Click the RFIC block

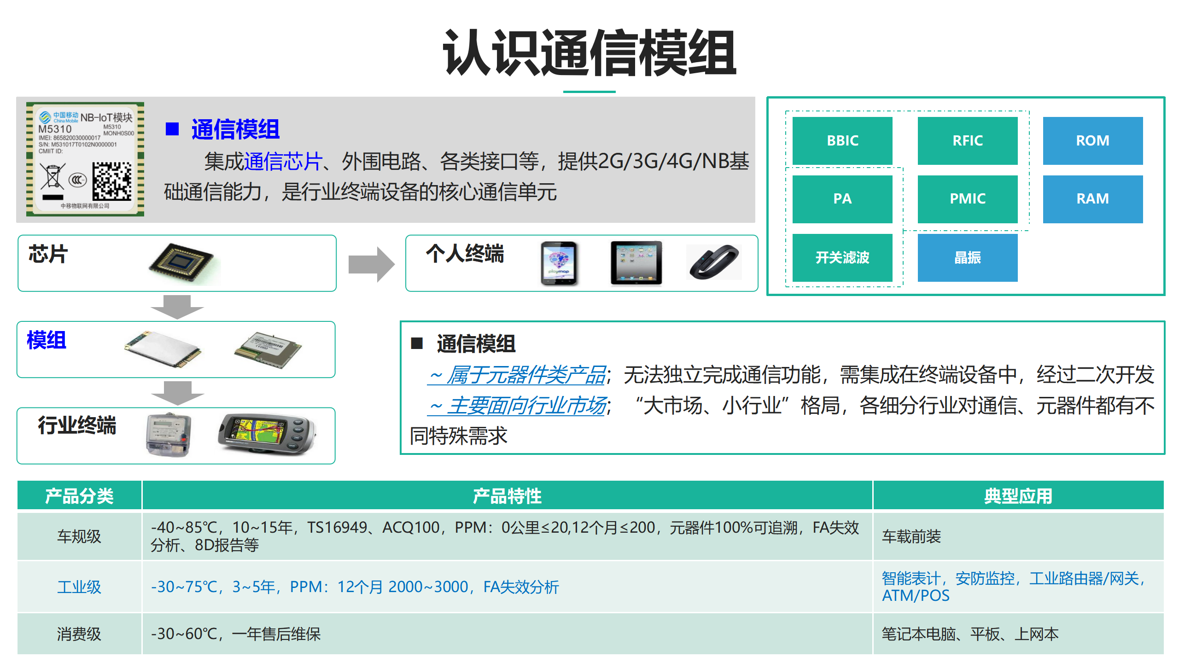[967, 140]
